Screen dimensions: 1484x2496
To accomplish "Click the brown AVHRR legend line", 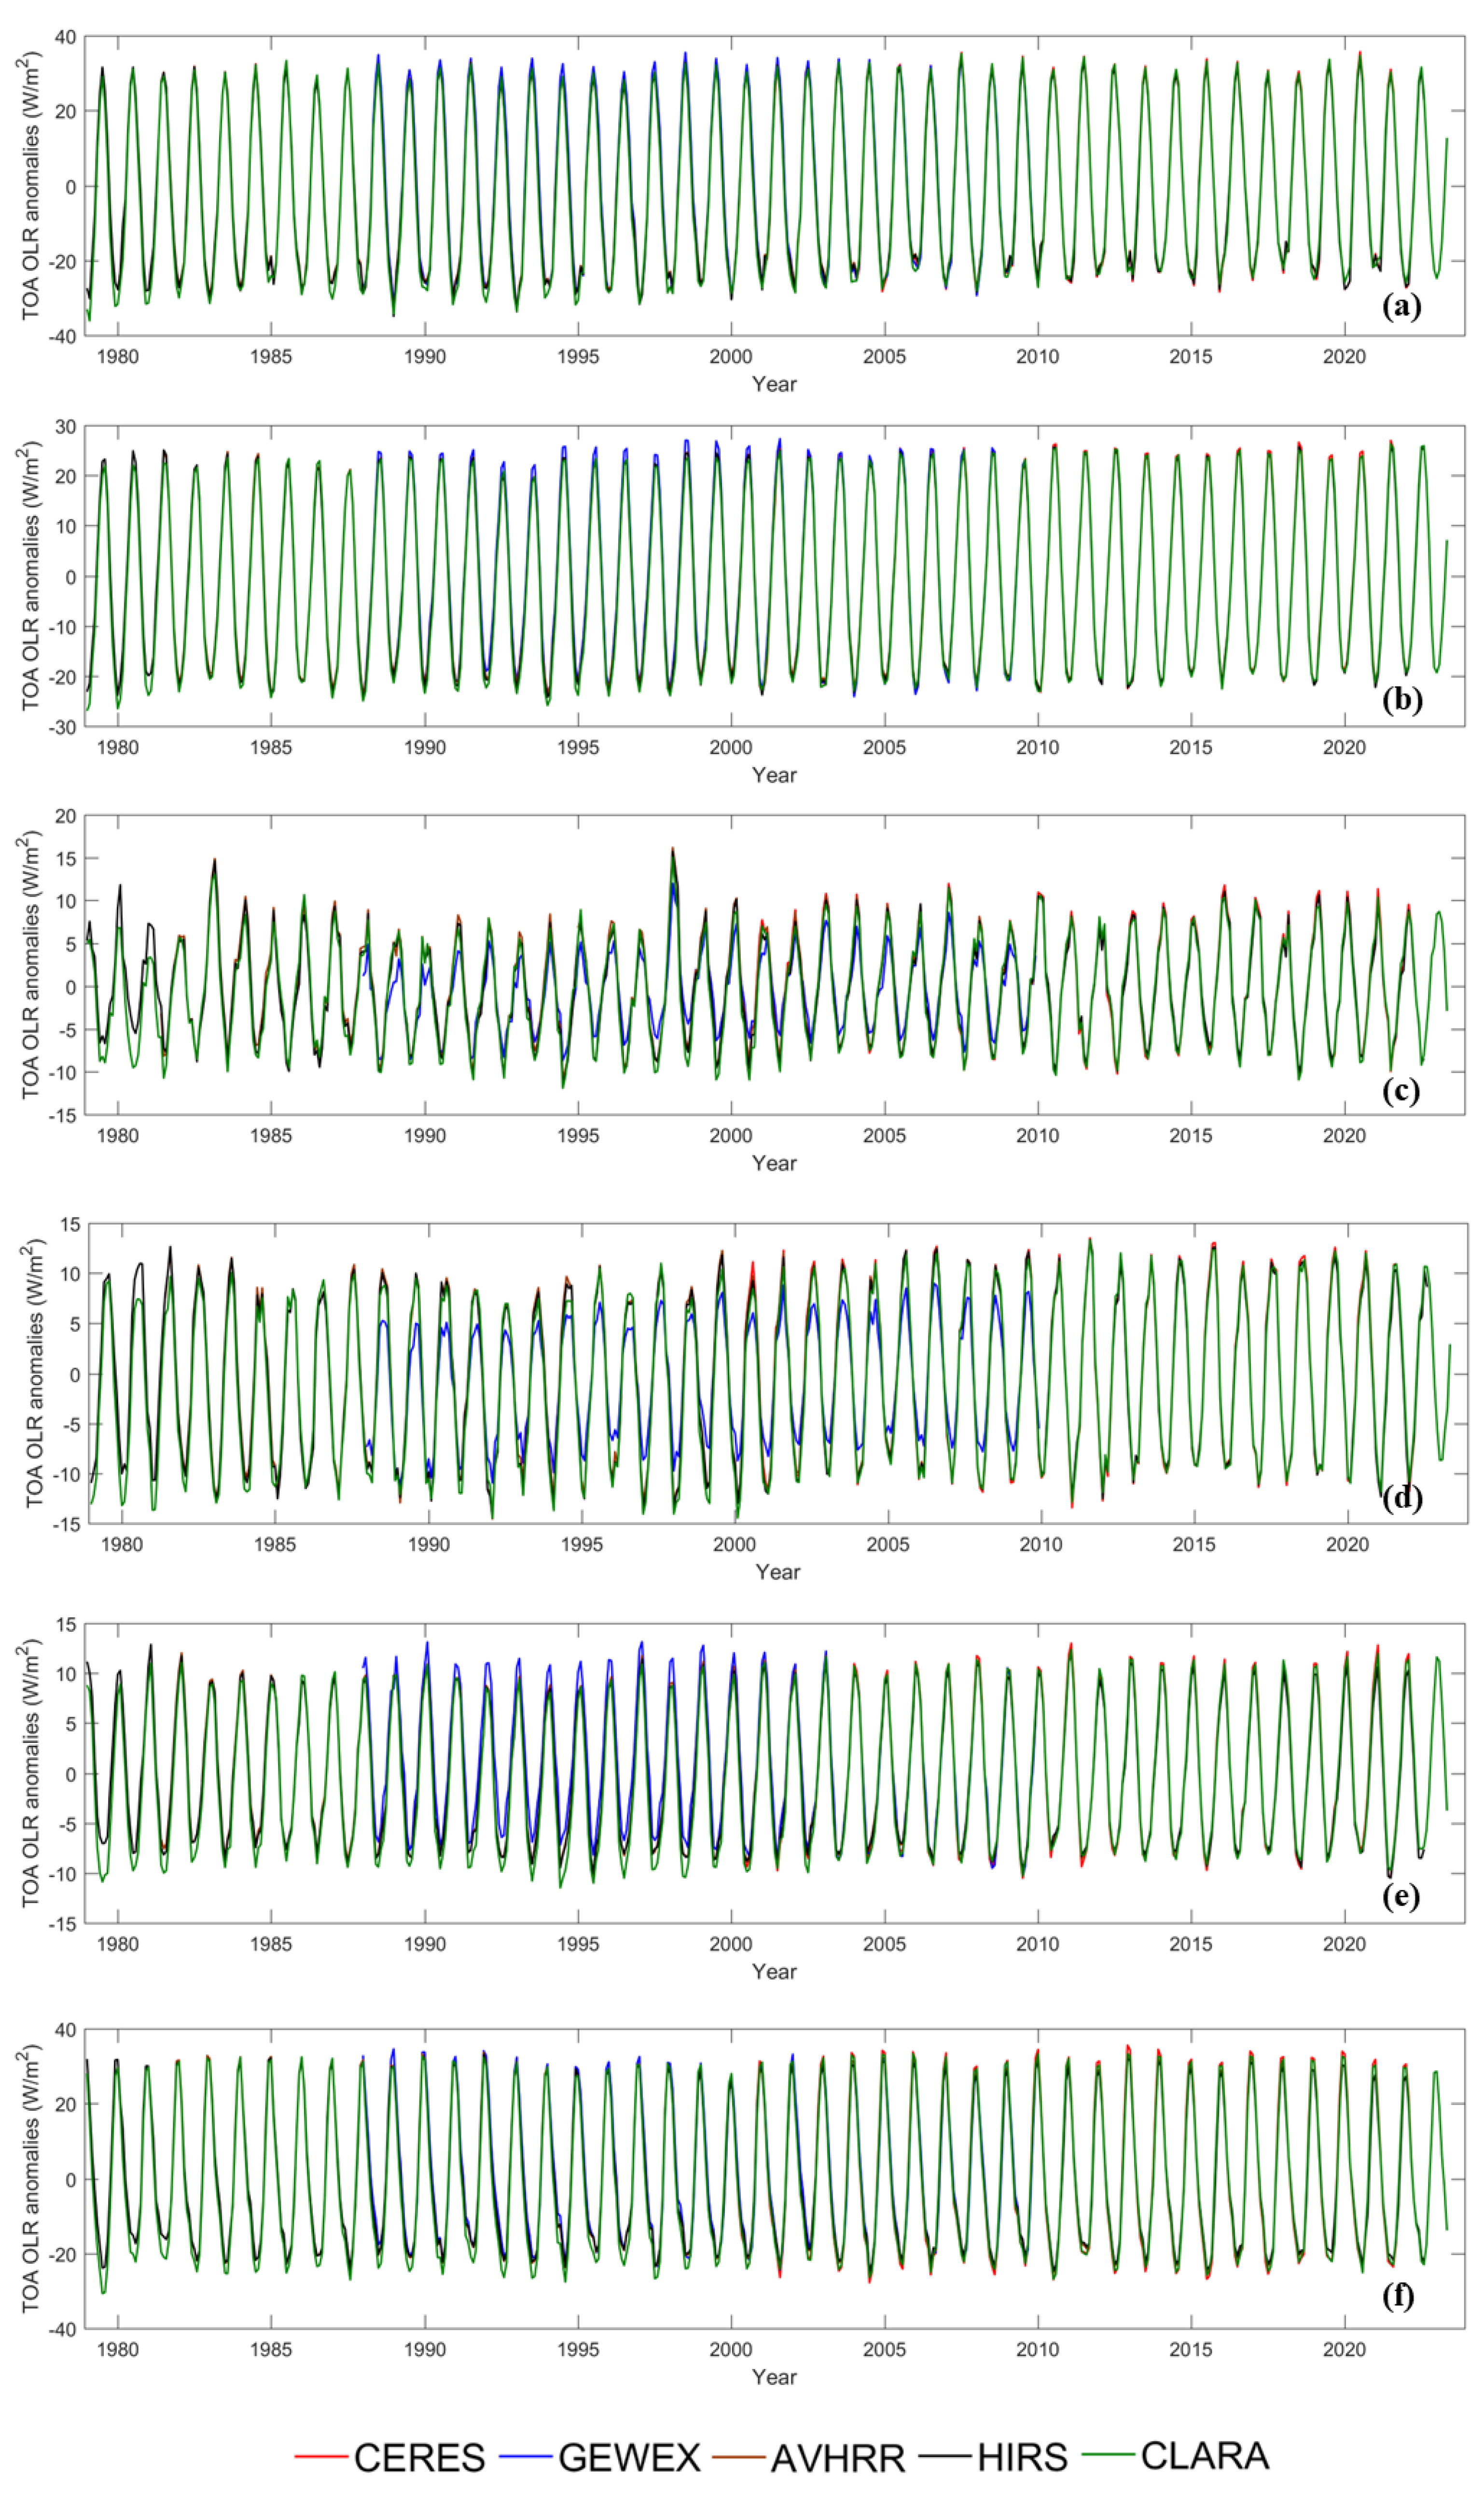I will (x=739, y=2457).
